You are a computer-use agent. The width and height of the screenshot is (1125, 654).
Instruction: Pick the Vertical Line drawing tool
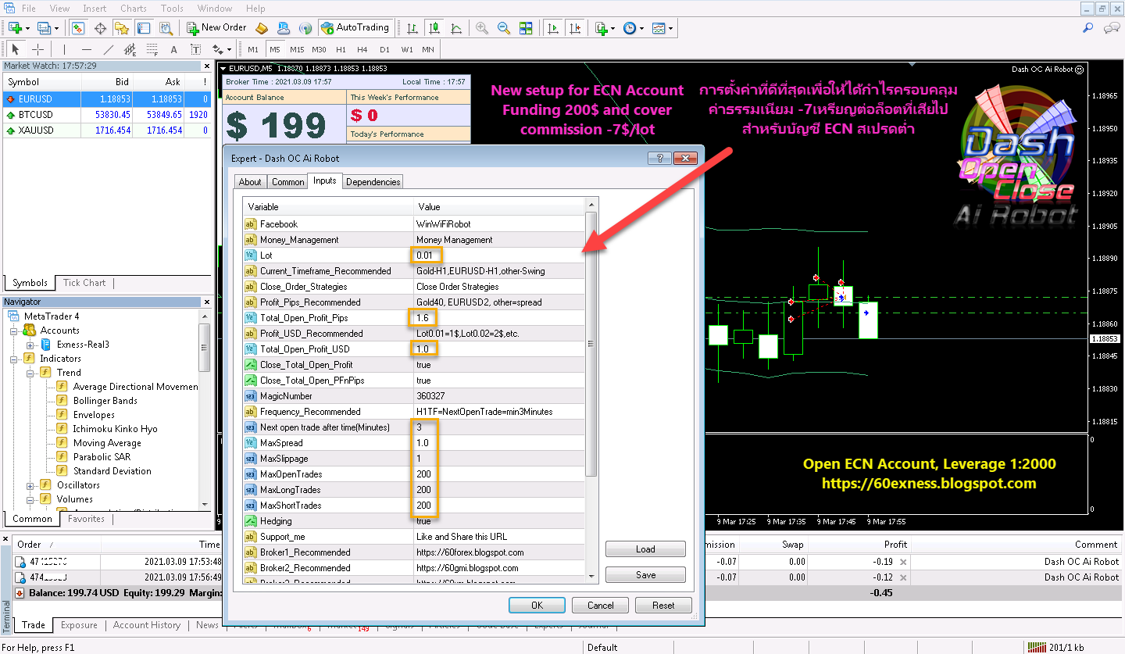[64, 50]
